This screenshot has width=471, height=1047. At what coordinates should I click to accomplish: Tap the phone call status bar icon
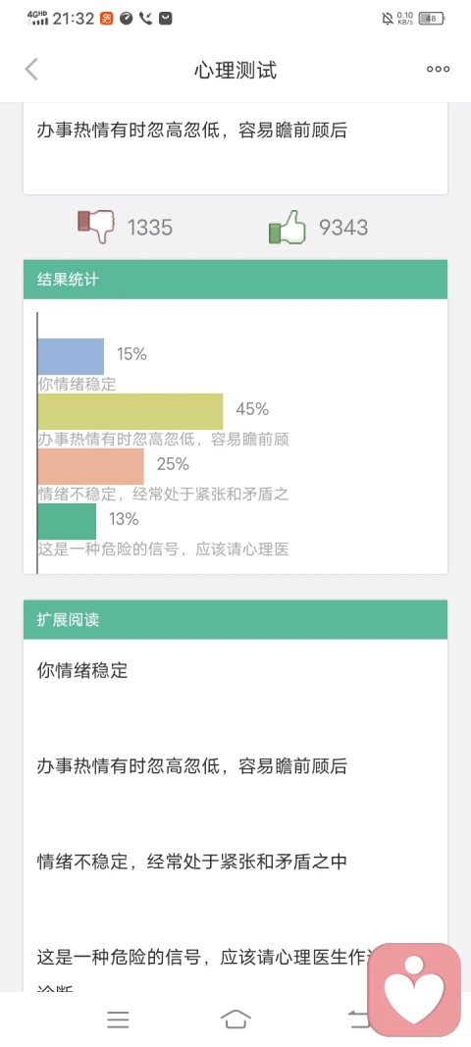point(145,19)
